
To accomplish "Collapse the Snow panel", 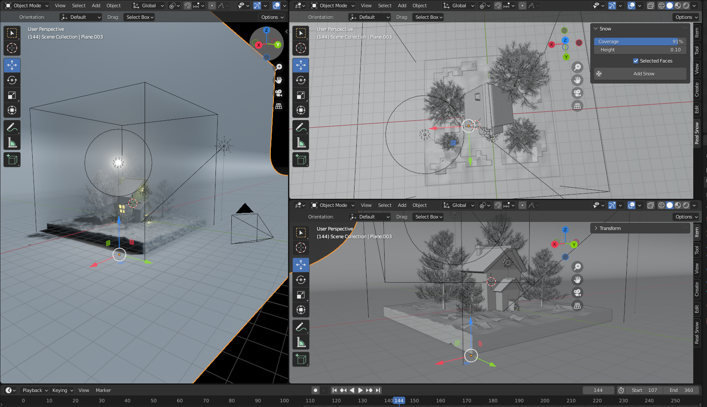I will pos(596,29).
